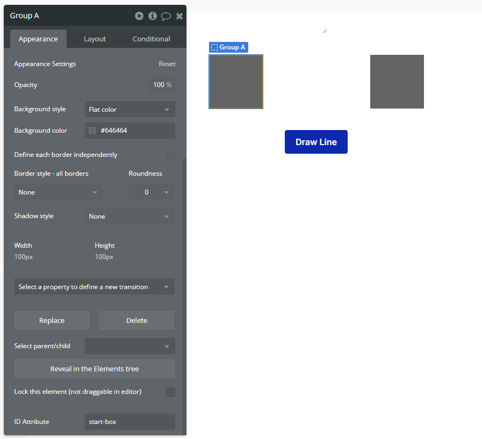Open the Border style dropdown
The width and height of the screenshot is (482, 439).
[59, 192]
